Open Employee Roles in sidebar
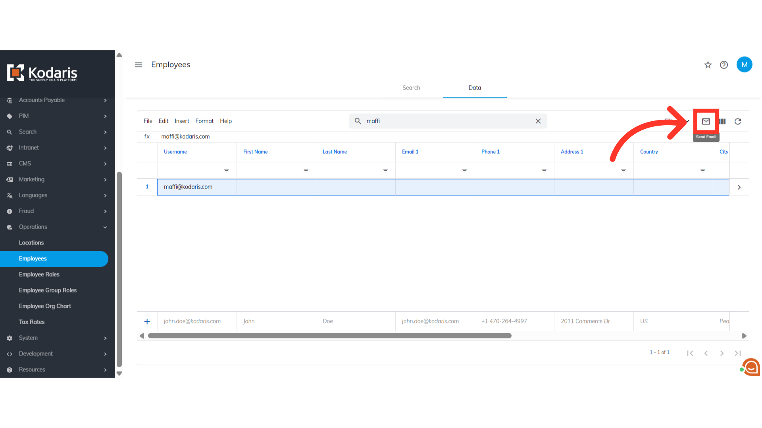The height and width of the screenshot is (428, 762). point(39,274)
